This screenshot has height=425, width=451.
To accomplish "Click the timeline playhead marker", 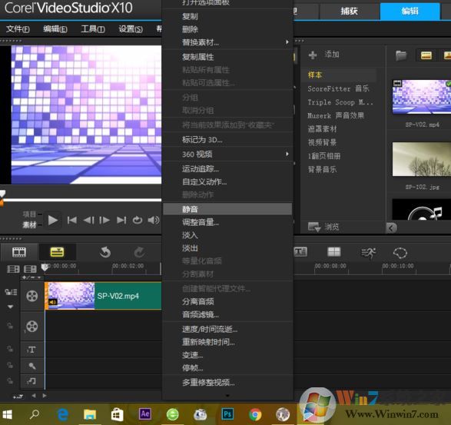I will click(45, 267).
